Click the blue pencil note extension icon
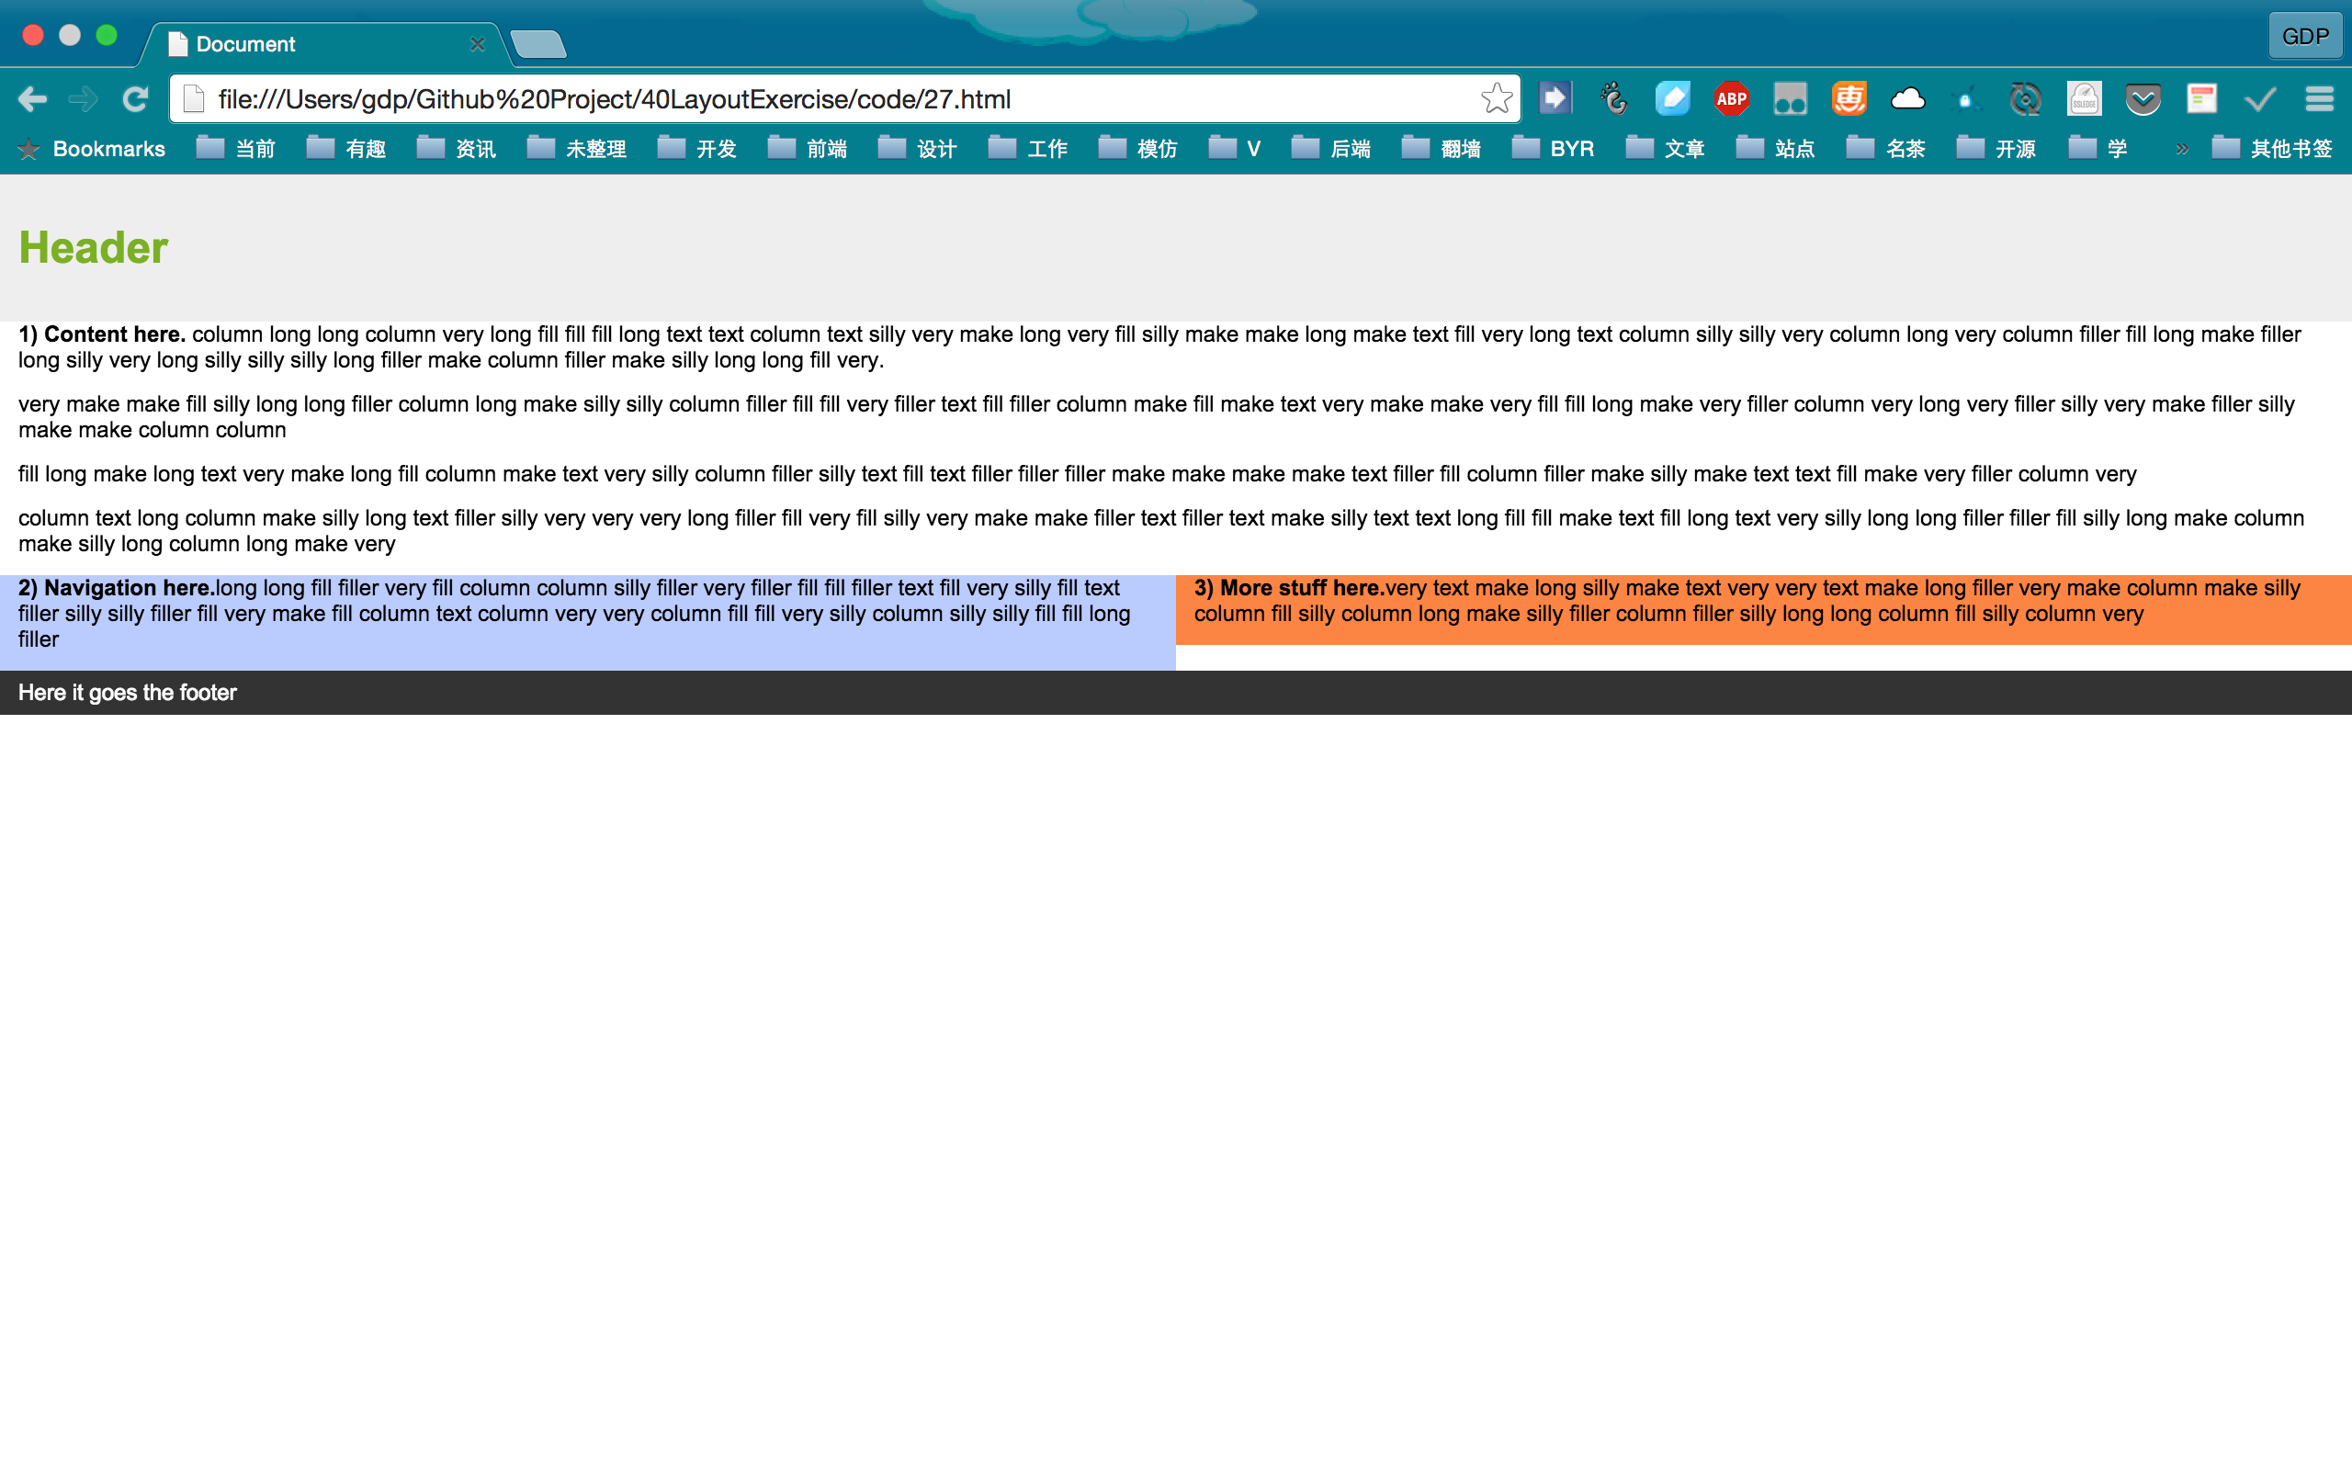This screenshot has width=2352, height=1470. (x=1673, y=99)
